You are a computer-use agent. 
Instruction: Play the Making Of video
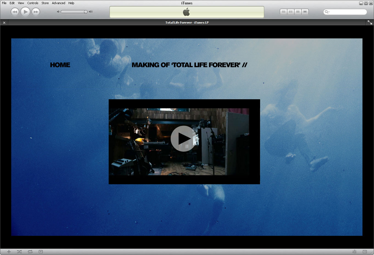(183, 139)
